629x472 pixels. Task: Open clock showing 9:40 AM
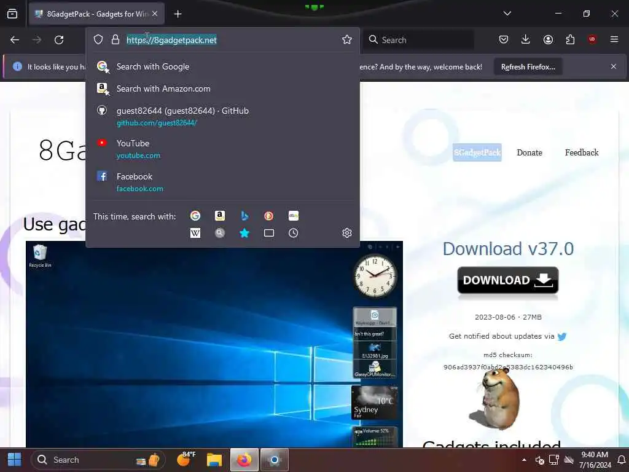coord(595,460)
